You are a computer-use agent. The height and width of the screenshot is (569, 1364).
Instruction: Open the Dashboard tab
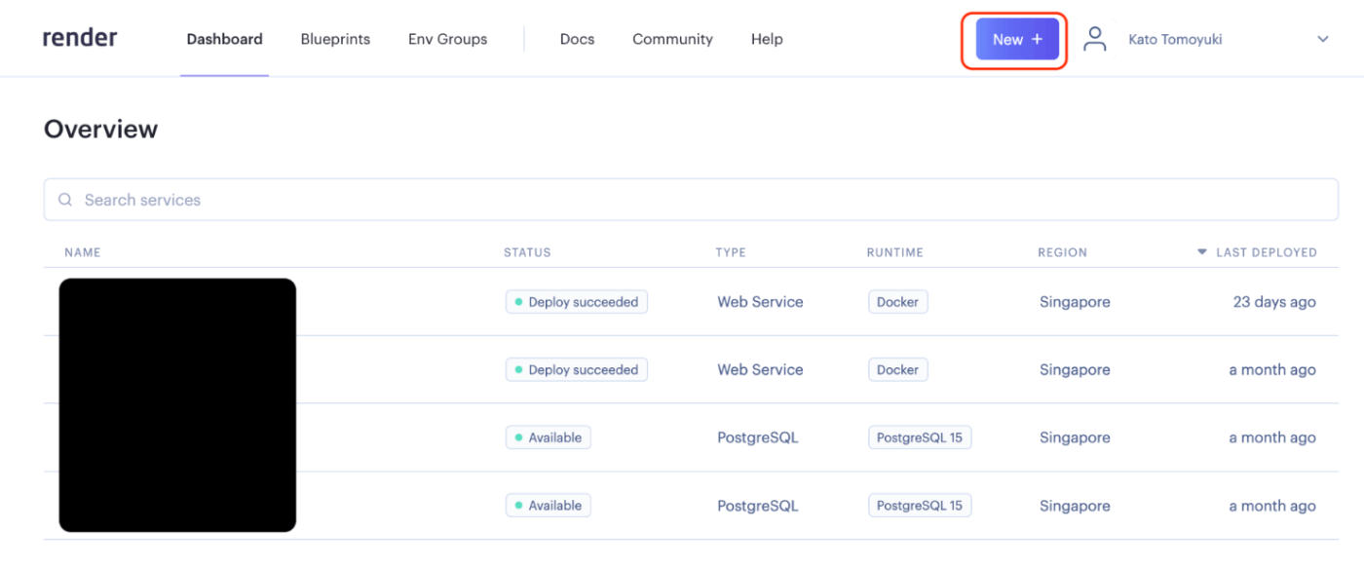tap(224, 40)
